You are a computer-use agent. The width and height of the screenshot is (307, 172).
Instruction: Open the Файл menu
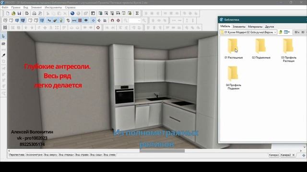(x=5, y=8)
